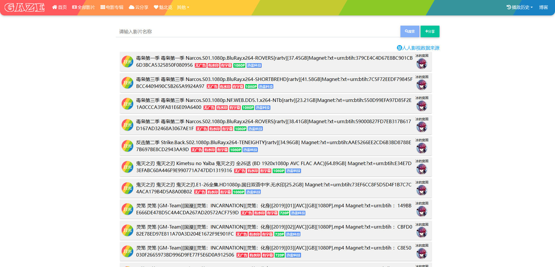Click 无广告 tag on Narcos.S01 row
This screenshot has height=267, width=555.
pyautogui.click(x=200, y=66)
